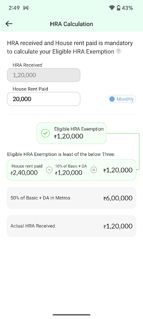143x319 pixels.
Task: Tap the ₹6,00,000 metros amount
Action: (118, 198)
